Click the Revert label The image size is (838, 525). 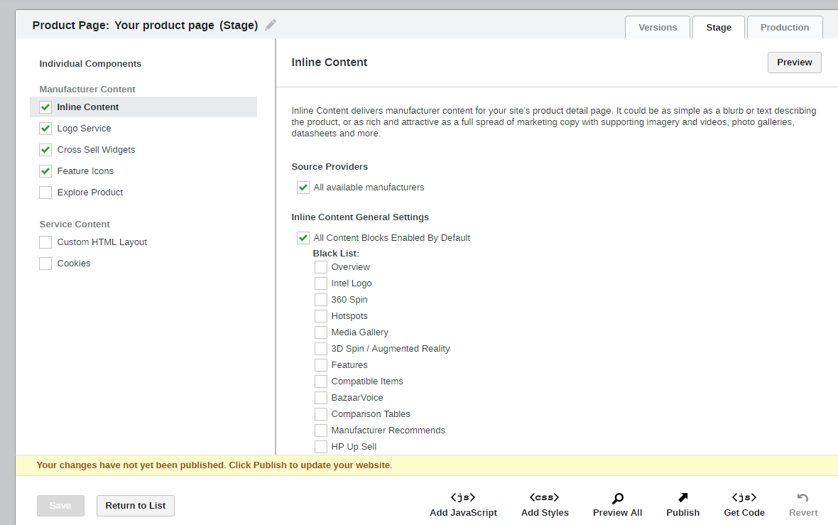803,513
